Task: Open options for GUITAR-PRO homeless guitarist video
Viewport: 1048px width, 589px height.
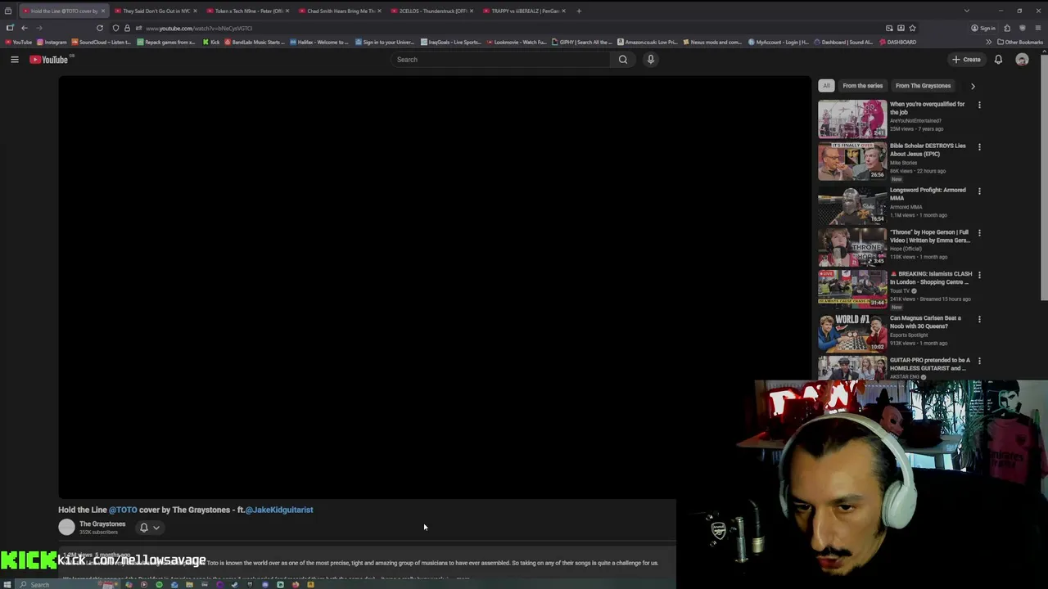Action: [x=979, y=361]
